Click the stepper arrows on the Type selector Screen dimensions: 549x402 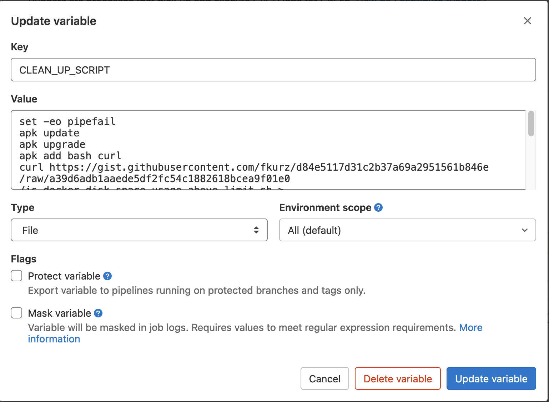coord(256,230)
